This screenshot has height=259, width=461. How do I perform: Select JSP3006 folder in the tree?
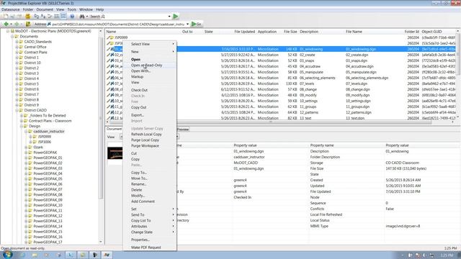[x=45, y=142]
